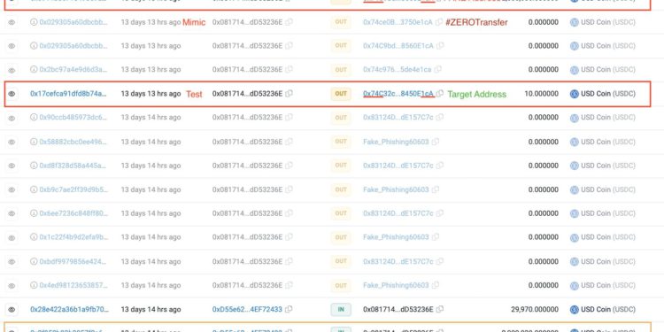Click the info icon before hash 0x90ccb485973dc6
Viewport: 664px width, 332px height.
click(x=34, y=117)
